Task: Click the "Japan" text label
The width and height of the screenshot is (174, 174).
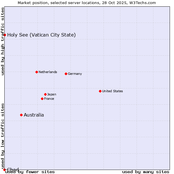Action: 52,94
